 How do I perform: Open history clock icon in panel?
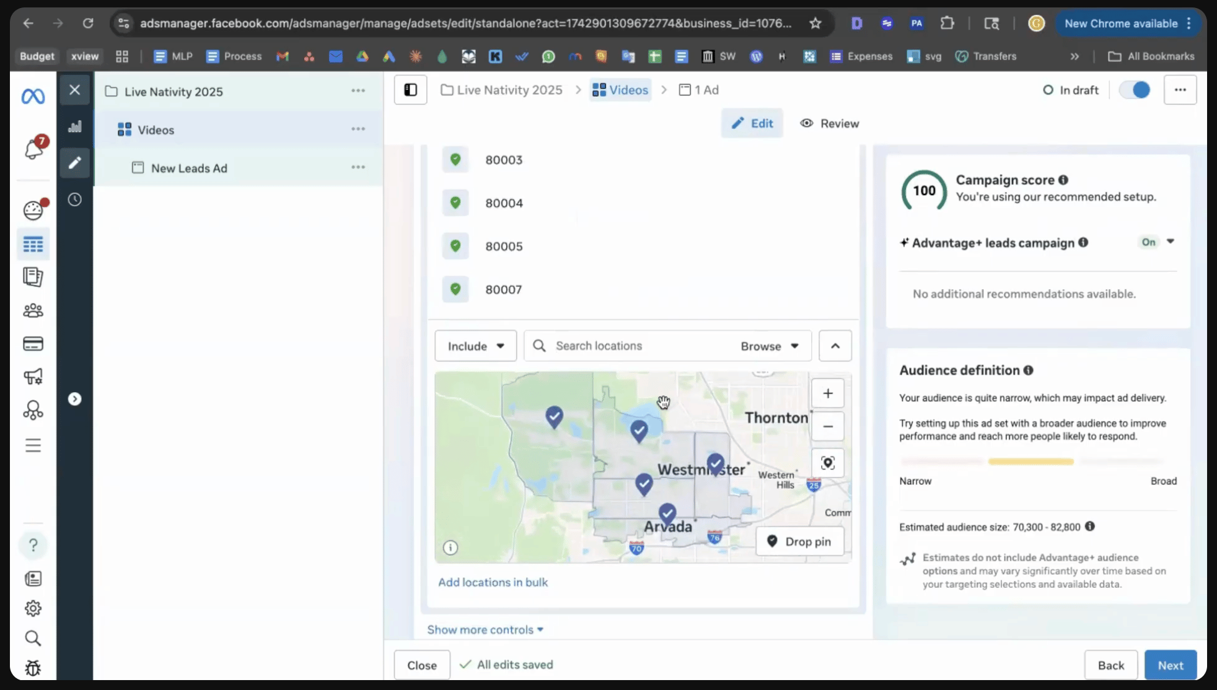[x=75, y=199]
